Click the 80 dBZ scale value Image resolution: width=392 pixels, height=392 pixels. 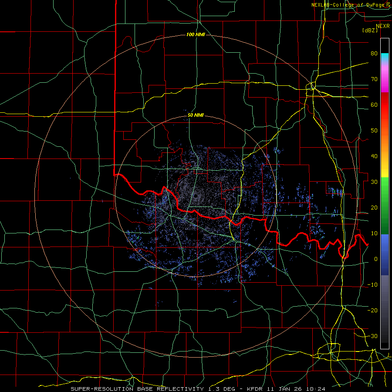(374, 53)
